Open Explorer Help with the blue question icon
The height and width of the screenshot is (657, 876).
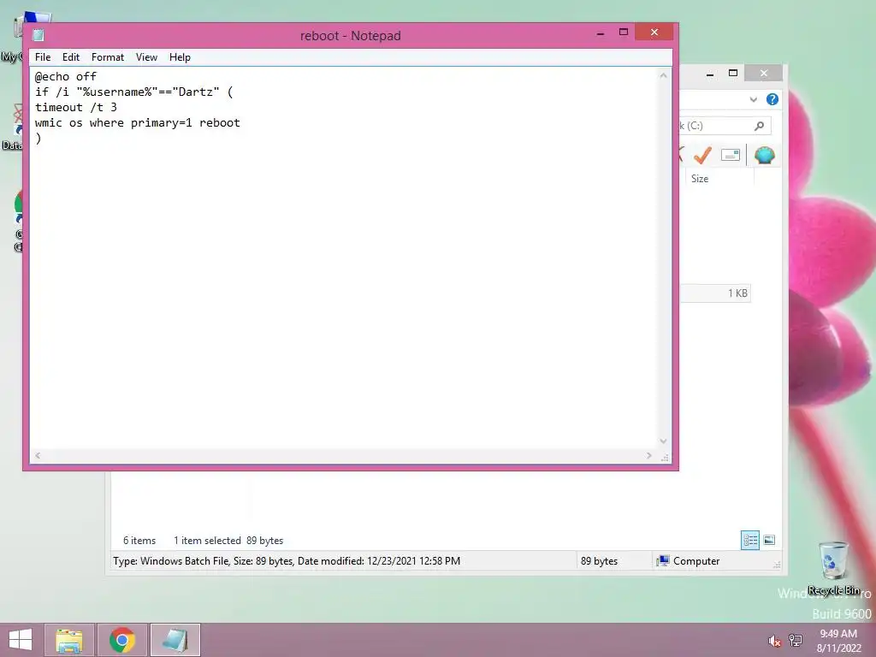tap(772, 99)
